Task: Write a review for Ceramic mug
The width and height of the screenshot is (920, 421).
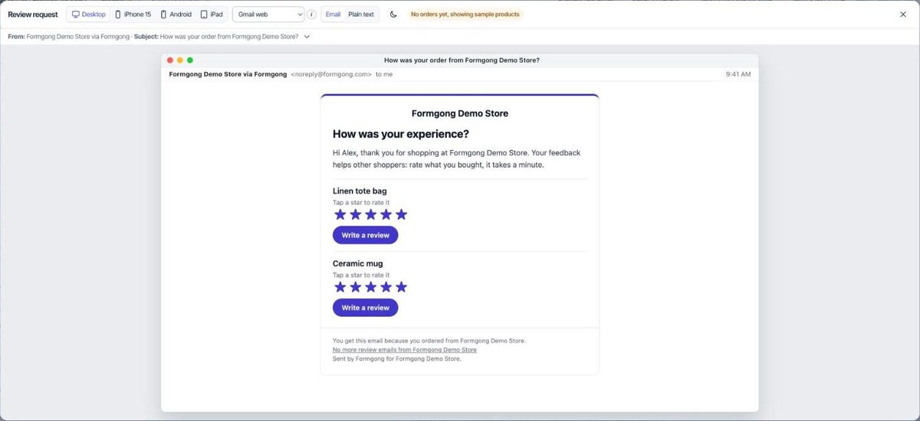Action: click(x=366, y=308)
